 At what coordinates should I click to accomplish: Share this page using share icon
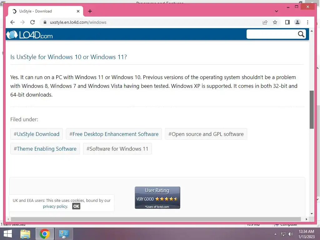point(265,22)
